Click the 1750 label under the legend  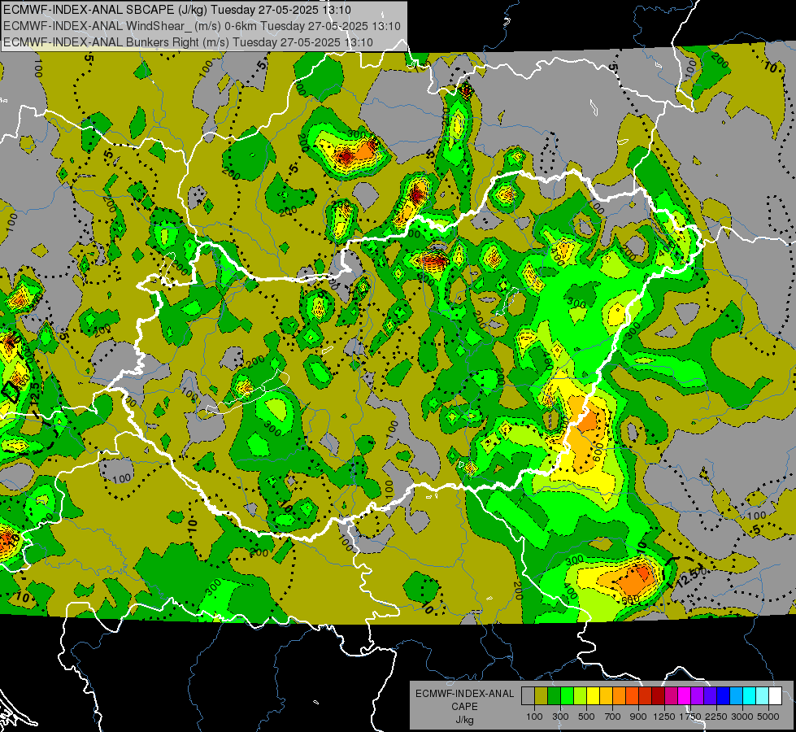(690, 717)
